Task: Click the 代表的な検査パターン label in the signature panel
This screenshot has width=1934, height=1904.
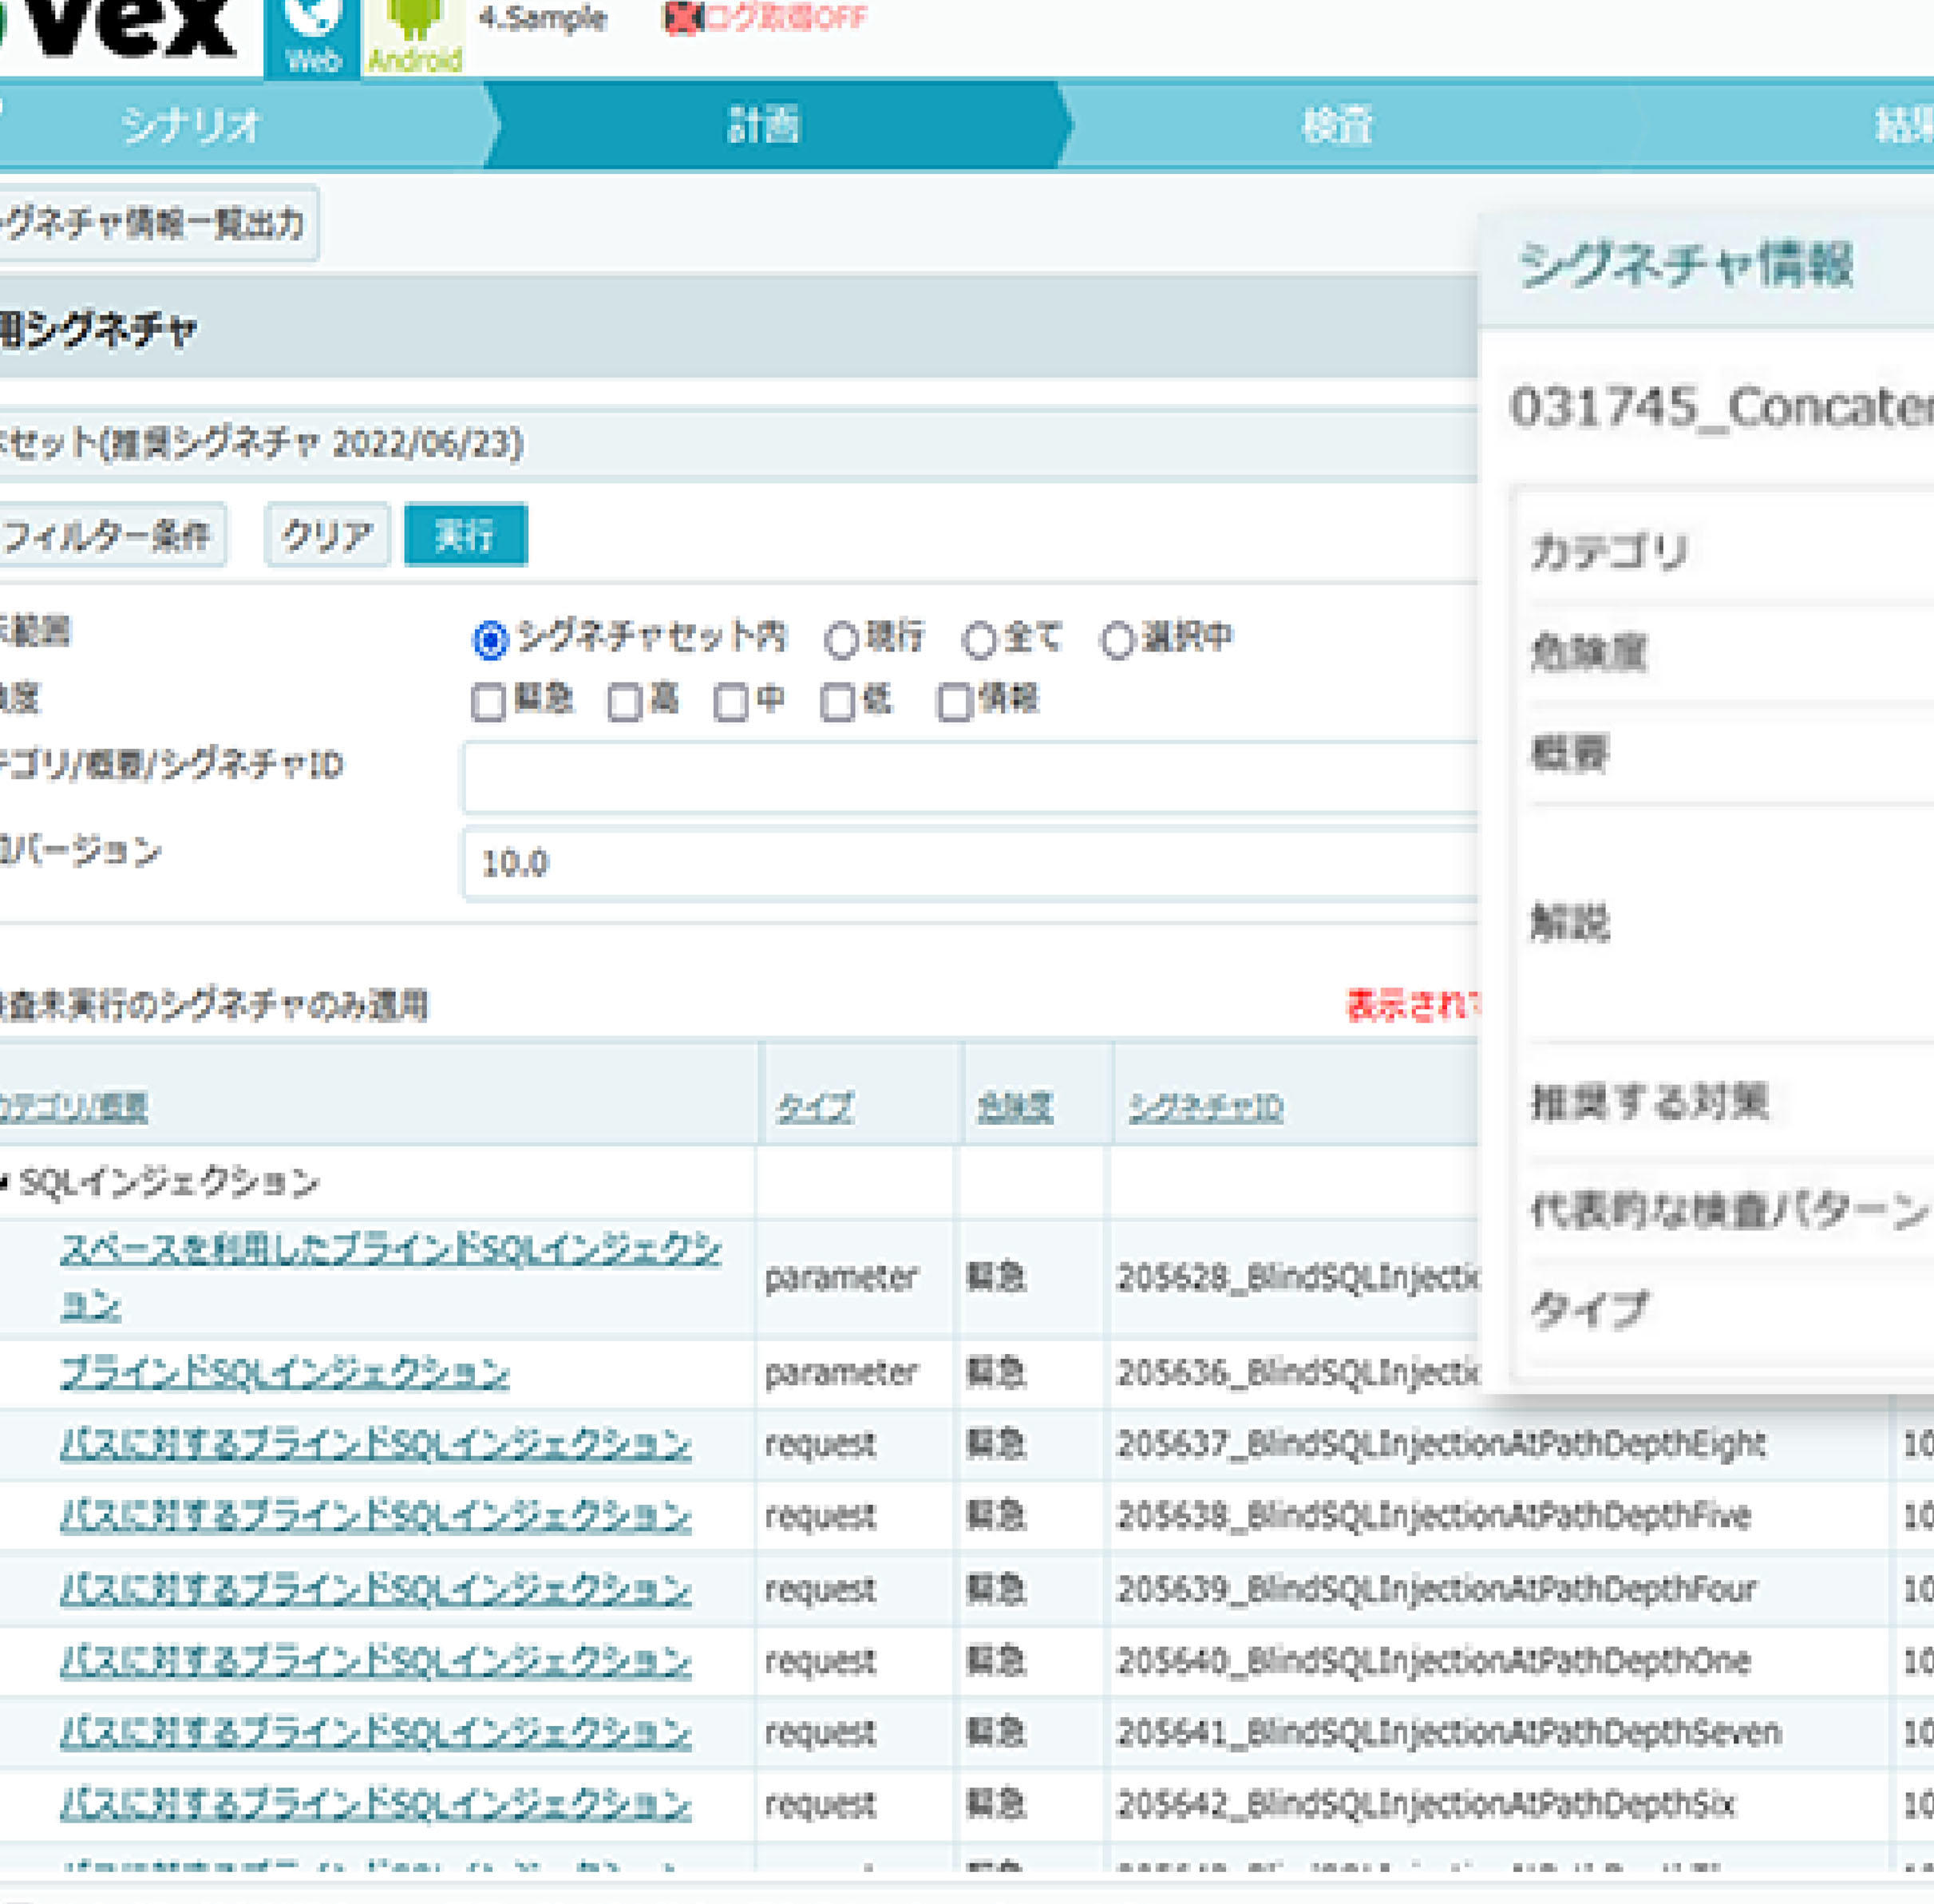Action: click(1730, 1210)
